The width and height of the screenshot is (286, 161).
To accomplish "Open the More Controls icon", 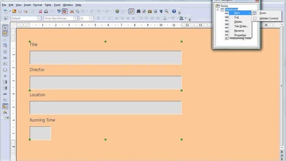I will tap(5, 100).
